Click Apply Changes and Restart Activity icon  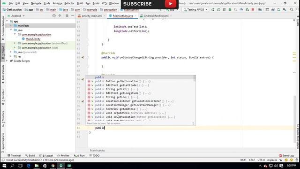click(x=212, y=9)
